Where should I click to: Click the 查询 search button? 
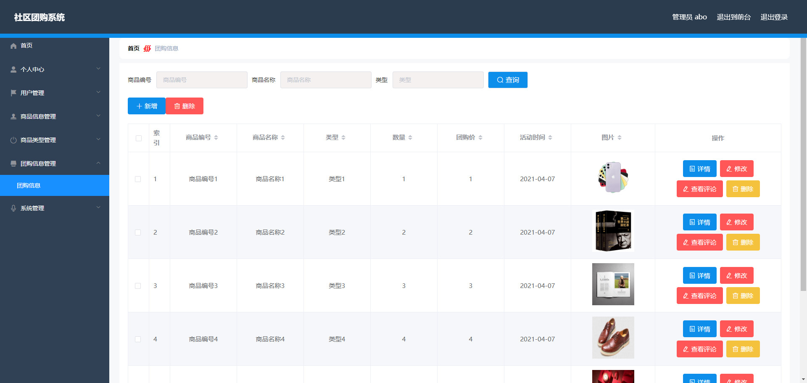pos(508,80)
